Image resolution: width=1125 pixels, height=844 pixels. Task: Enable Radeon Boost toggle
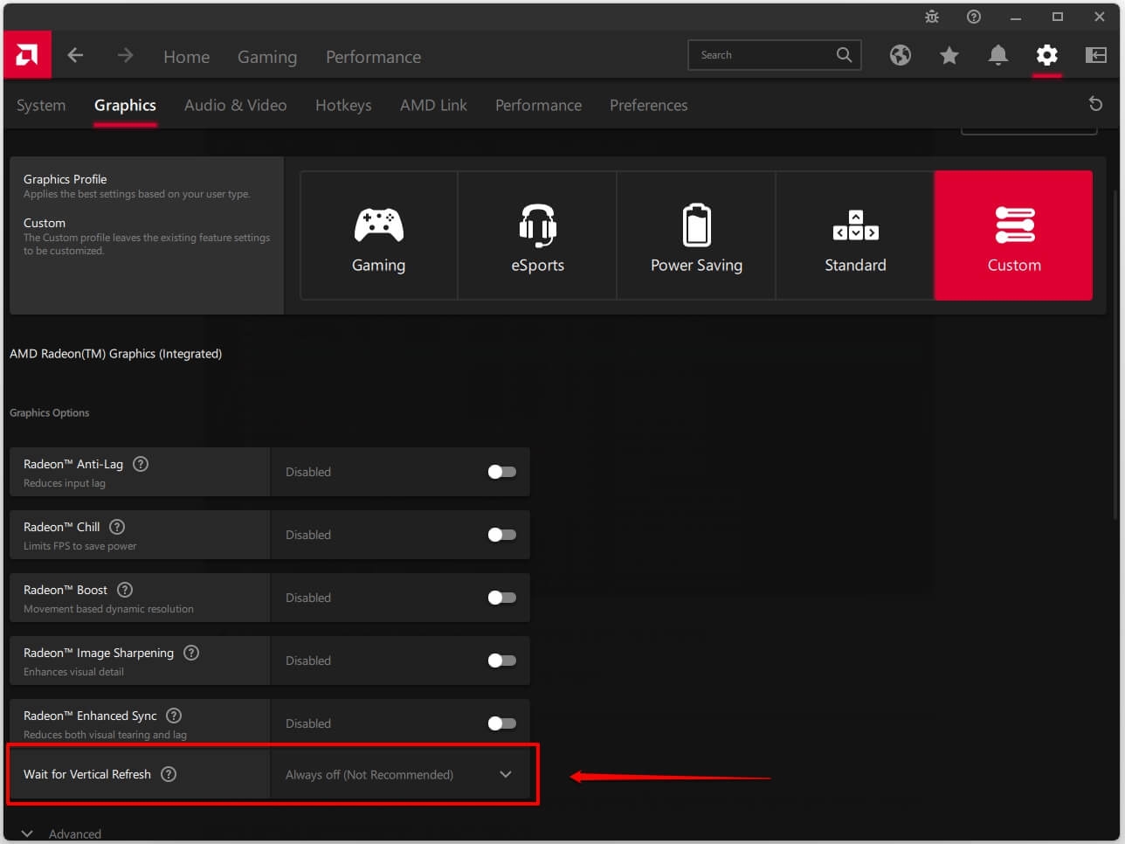coord(502,598)
